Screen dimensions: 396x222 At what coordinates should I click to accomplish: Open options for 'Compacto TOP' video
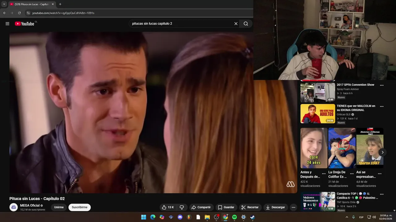click(382, 194)
